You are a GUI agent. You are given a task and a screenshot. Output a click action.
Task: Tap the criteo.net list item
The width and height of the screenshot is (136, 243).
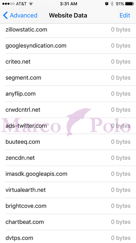click(x=68, y=62)
